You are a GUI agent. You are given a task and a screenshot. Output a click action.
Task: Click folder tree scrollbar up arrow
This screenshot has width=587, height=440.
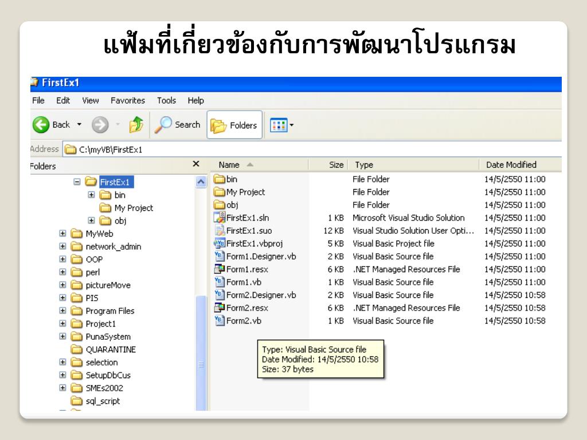pos(201,182)
